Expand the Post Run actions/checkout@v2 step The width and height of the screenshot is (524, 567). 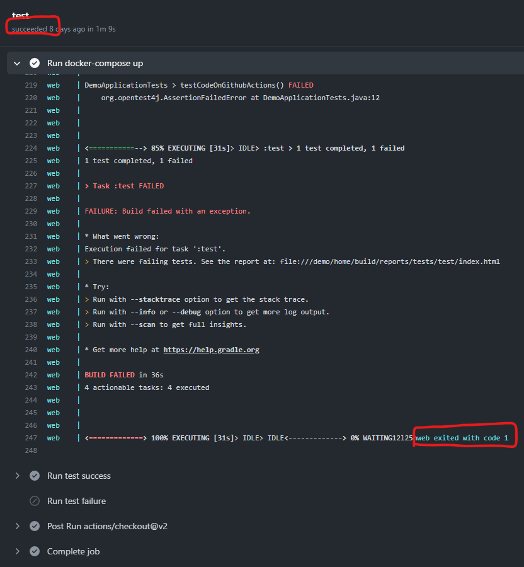17,526
